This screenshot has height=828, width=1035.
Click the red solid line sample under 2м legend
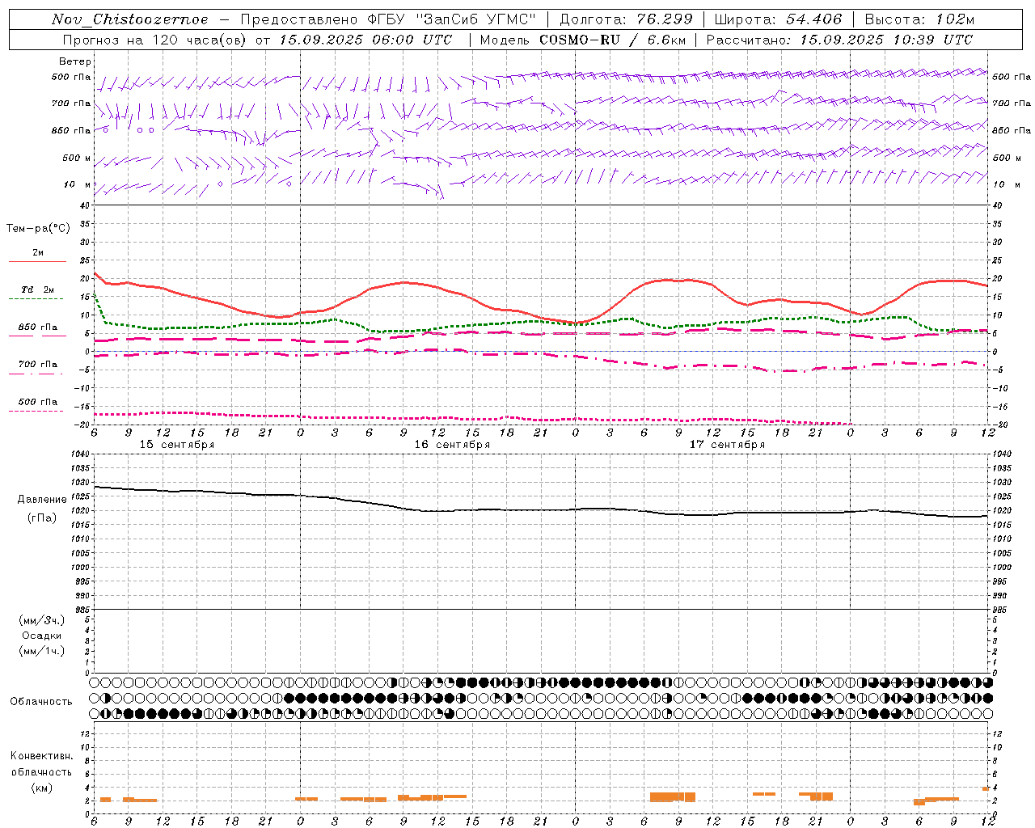37,261
